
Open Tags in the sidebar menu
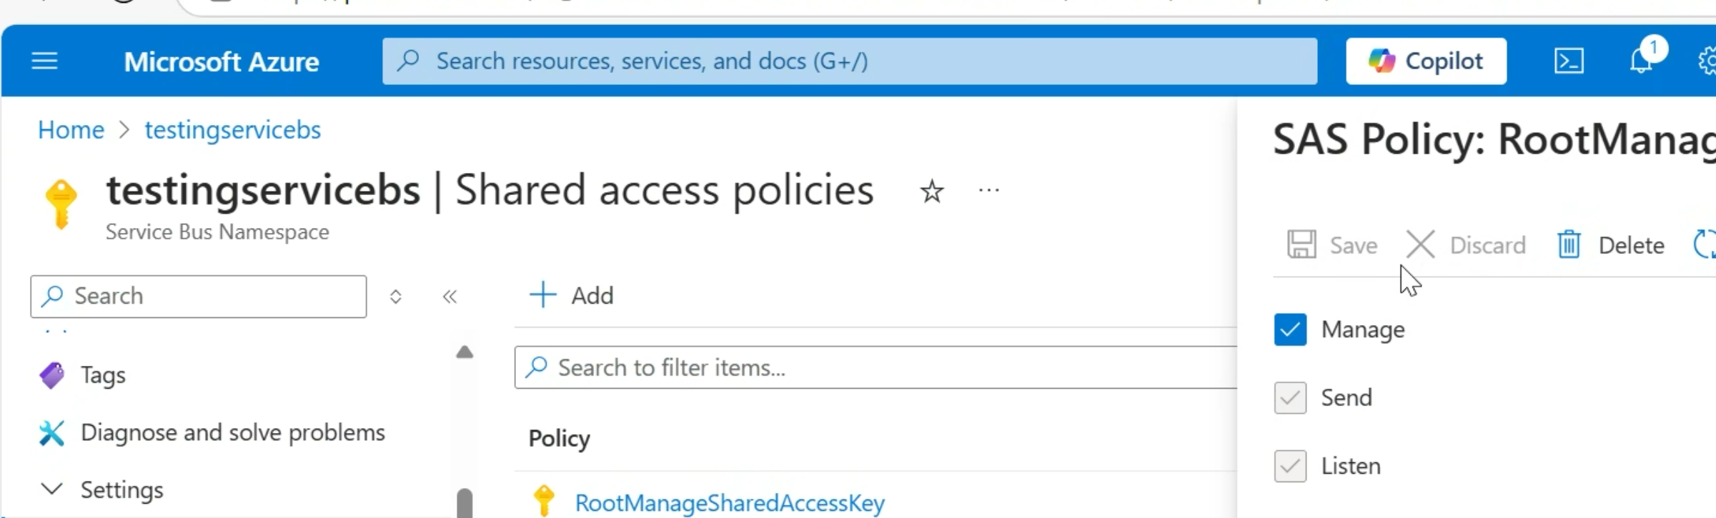click(x=103, y=375)
